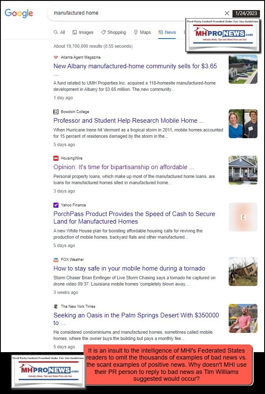Image resolution: width=265 pixels, height=394 pixels.
Task: Click Storm Chaser Brian Emfinger snippet
Action: 134,281
